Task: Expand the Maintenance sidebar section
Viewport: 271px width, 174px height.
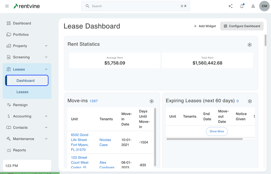Action: 27,139
